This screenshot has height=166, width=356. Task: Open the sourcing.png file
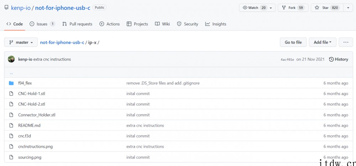(x=30, y=157)
